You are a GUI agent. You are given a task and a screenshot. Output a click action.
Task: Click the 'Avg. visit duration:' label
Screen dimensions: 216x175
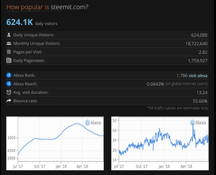(x=31, y=93)
